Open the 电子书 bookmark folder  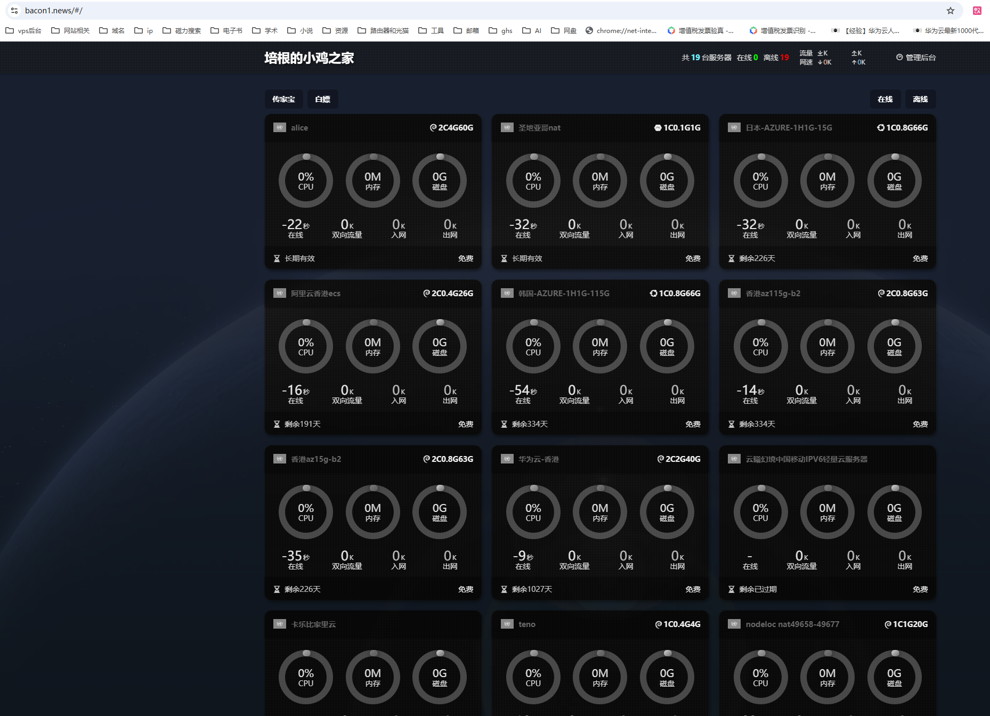226,30
